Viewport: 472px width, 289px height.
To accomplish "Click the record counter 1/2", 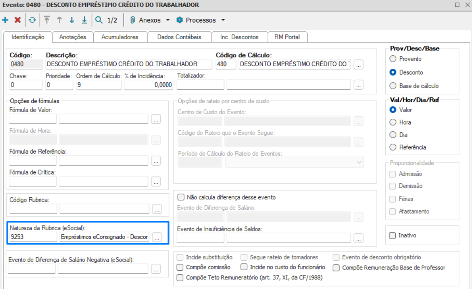I will pos(112,20).
